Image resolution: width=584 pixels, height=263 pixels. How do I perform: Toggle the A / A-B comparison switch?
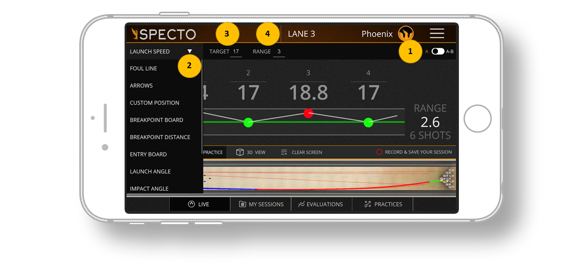438,51
